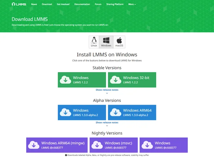The width and height of the screenshot is (214, 160).
Task: Click the 'Stable Versions' heading
Action: click(107, 68)
